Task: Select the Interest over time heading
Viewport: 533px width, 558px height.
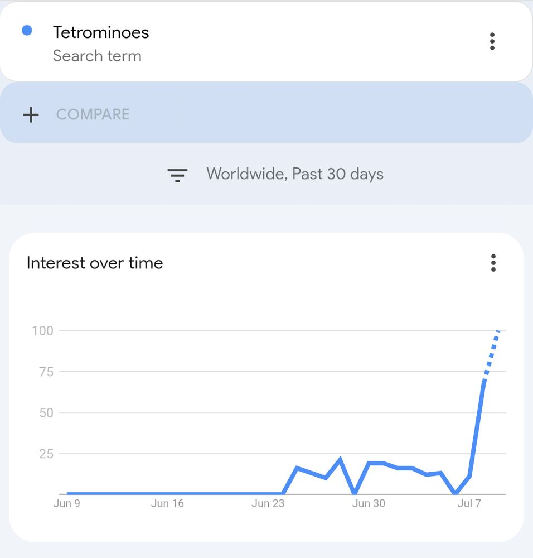Action: [95, 263]
